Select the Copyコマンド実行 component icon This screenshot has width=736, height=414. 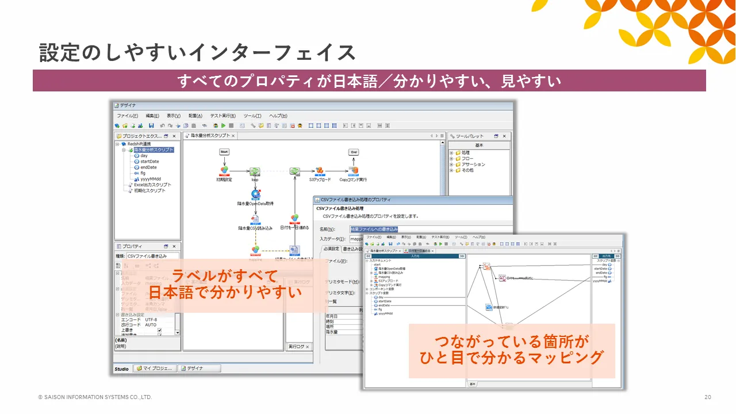(x=353, y=171)
